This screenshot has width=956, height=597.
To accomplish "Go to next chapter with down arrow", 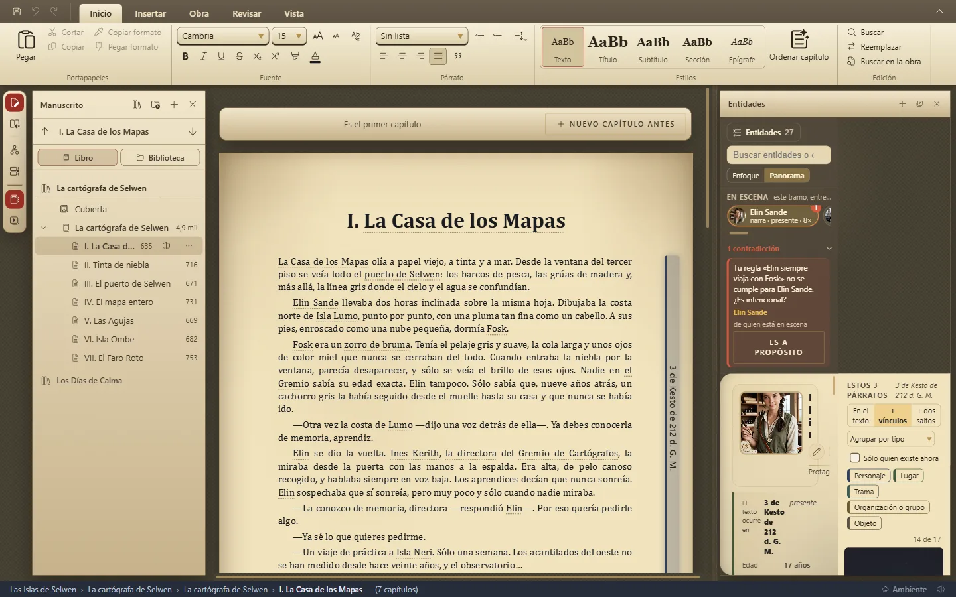I will point(193,131).
